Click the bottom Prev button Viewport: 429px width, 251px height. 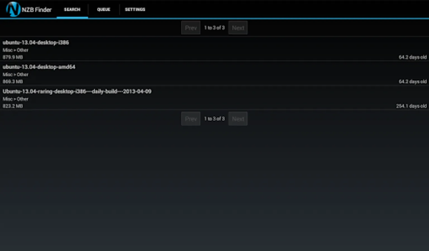191,119
